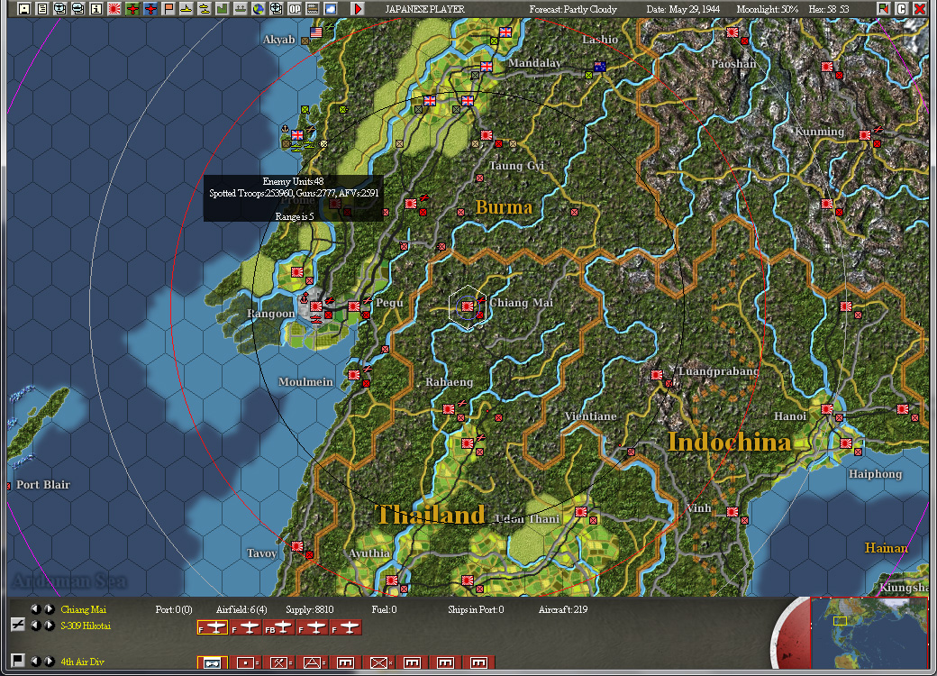Click the 'Aircraft: 219' text

click(563, 609)
